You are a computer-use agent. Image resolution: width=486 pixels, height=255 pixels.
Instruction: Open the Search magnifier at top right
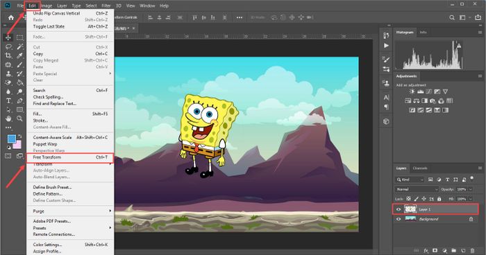tap(452, 17)
